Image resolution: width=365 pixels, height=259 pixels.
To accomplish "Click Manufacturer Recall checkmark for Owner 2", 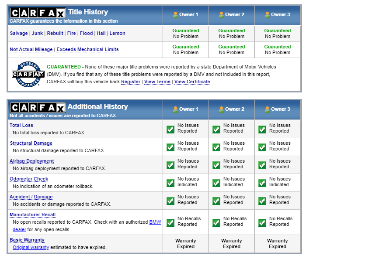I will [x=216, y=223].
